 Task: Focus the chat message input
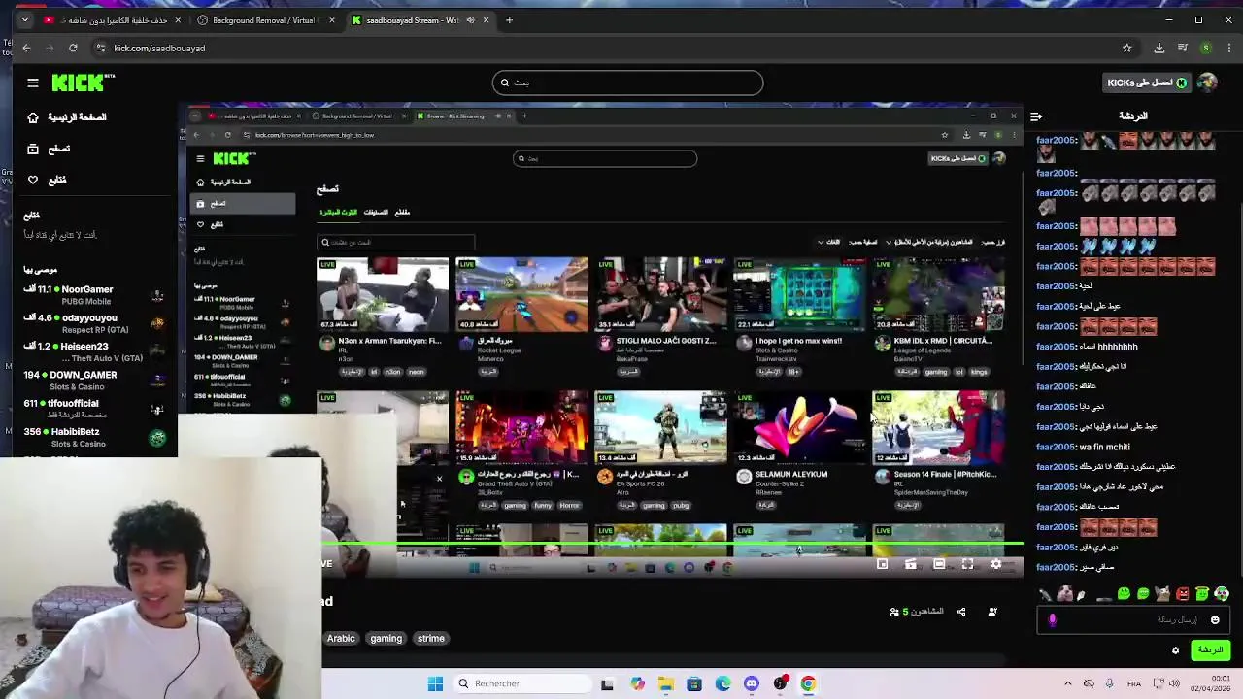tap(1132, 619)
